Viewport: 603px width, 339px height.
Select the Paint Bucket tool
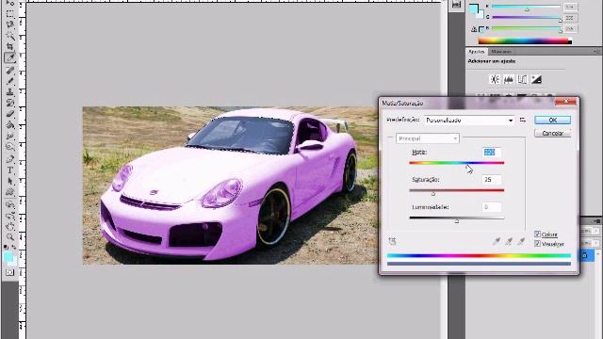[10, 125]
